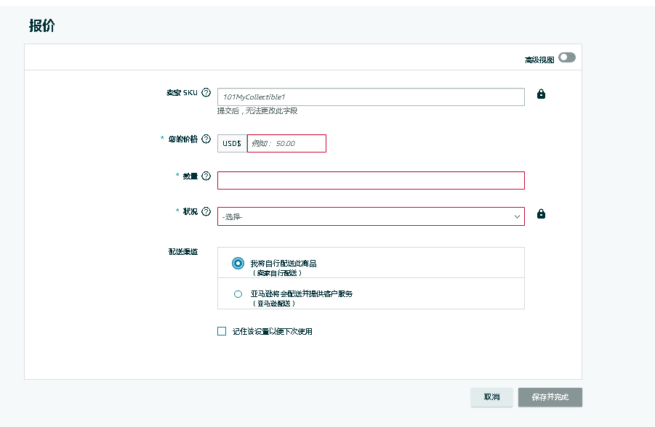Click the price input showing 例如: 50.00
The width and height of the screenshot is (655, 427).
pyautogui.click(x=286, y=144)
